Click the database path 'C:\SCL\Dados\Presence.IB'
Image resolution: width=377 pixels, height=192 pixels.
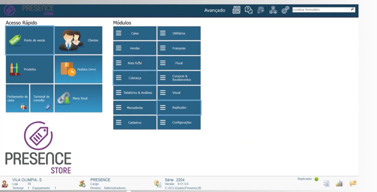click(183, 188)
